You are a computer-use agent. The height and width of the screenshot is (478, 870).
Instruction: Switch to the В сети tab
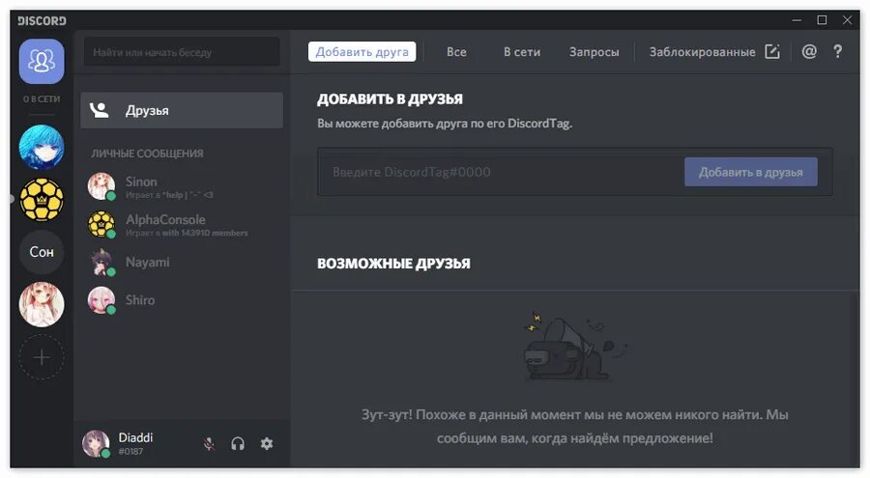click(522, 51)
